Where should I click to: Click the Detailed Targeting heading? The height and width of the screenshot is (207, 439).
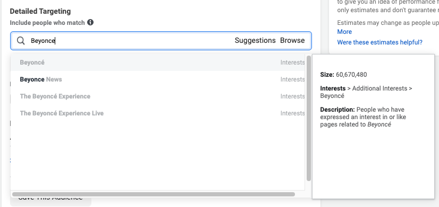tap(40, 12)
